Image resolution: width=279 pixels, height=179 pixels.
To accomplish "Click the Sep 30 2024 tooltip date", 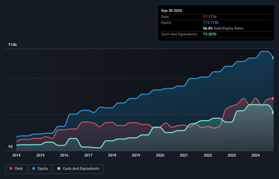I will [x=171, y=11].
